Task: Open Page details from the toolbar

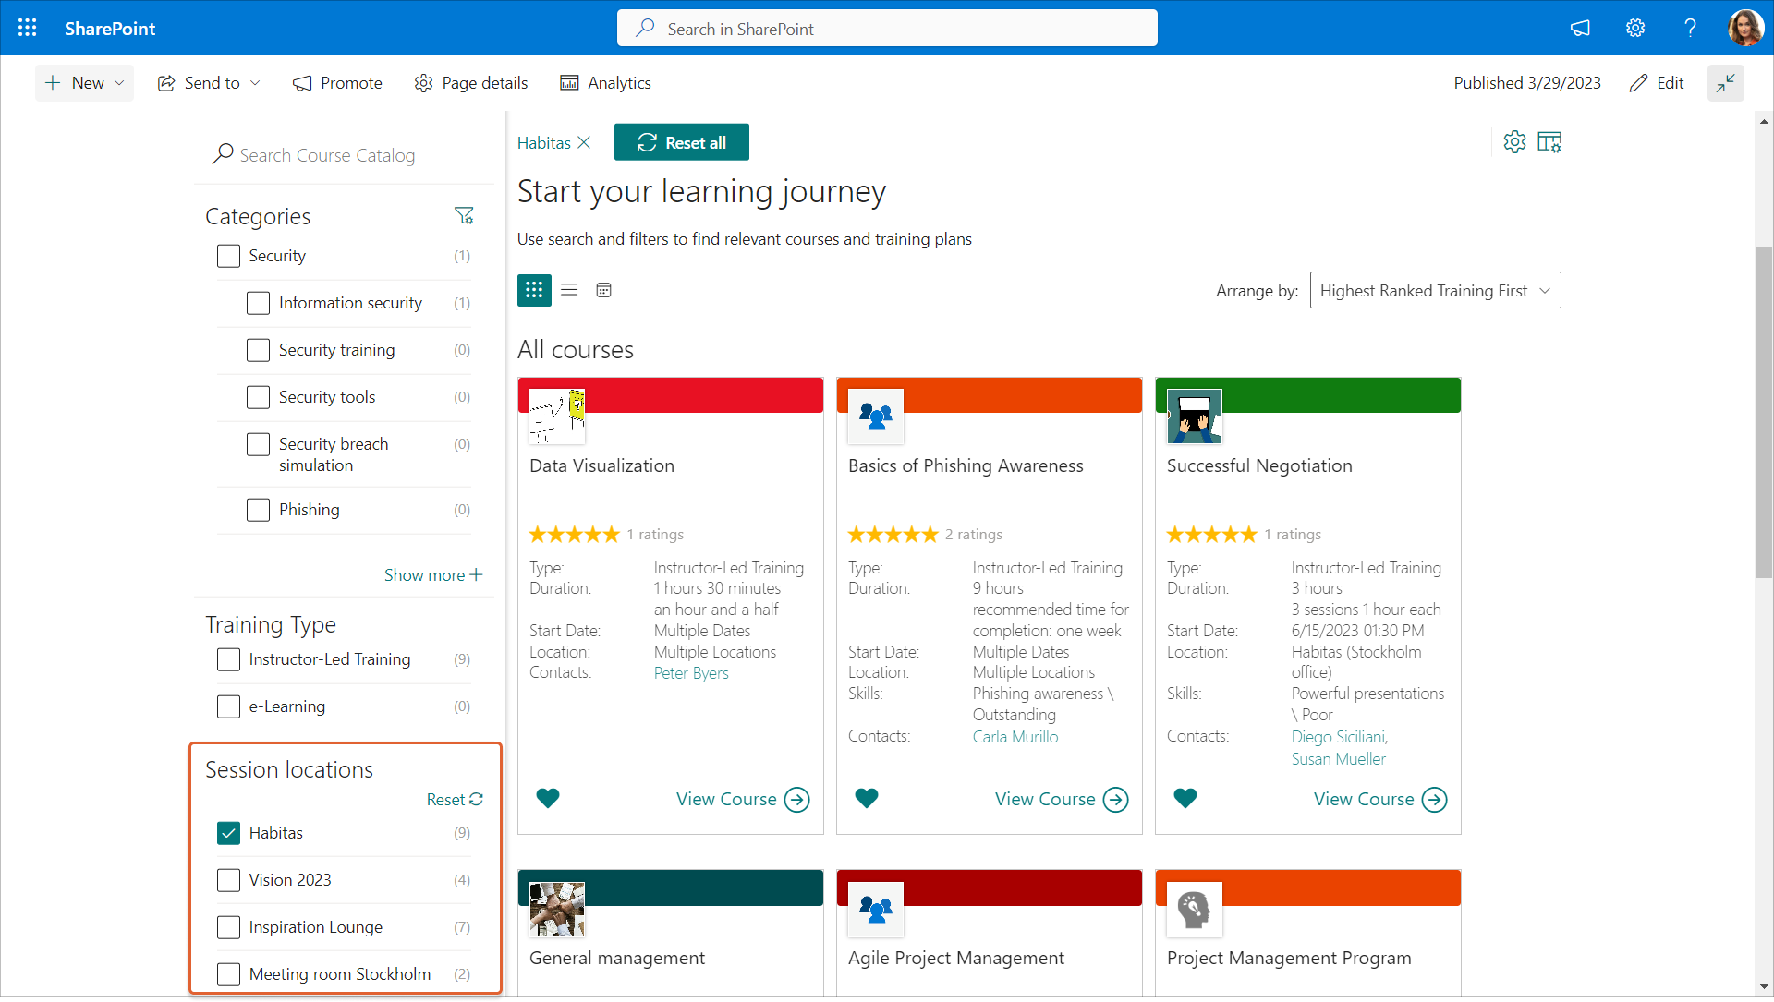Action: 471,83
